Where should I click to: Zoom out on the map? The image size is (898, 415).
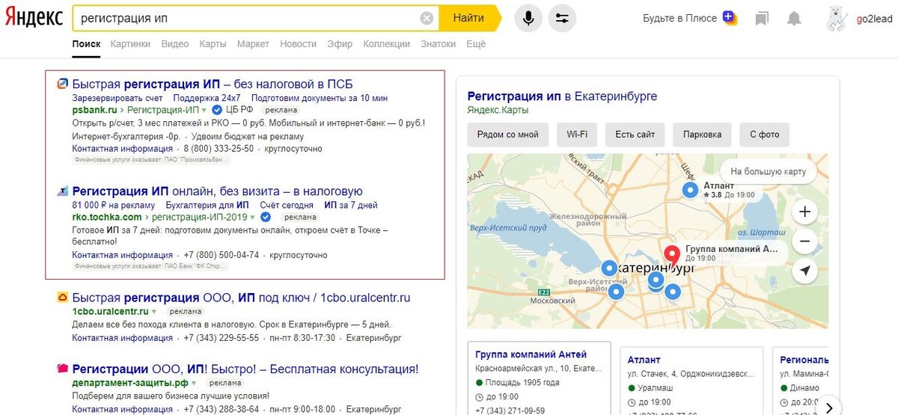tap(804, 242)
